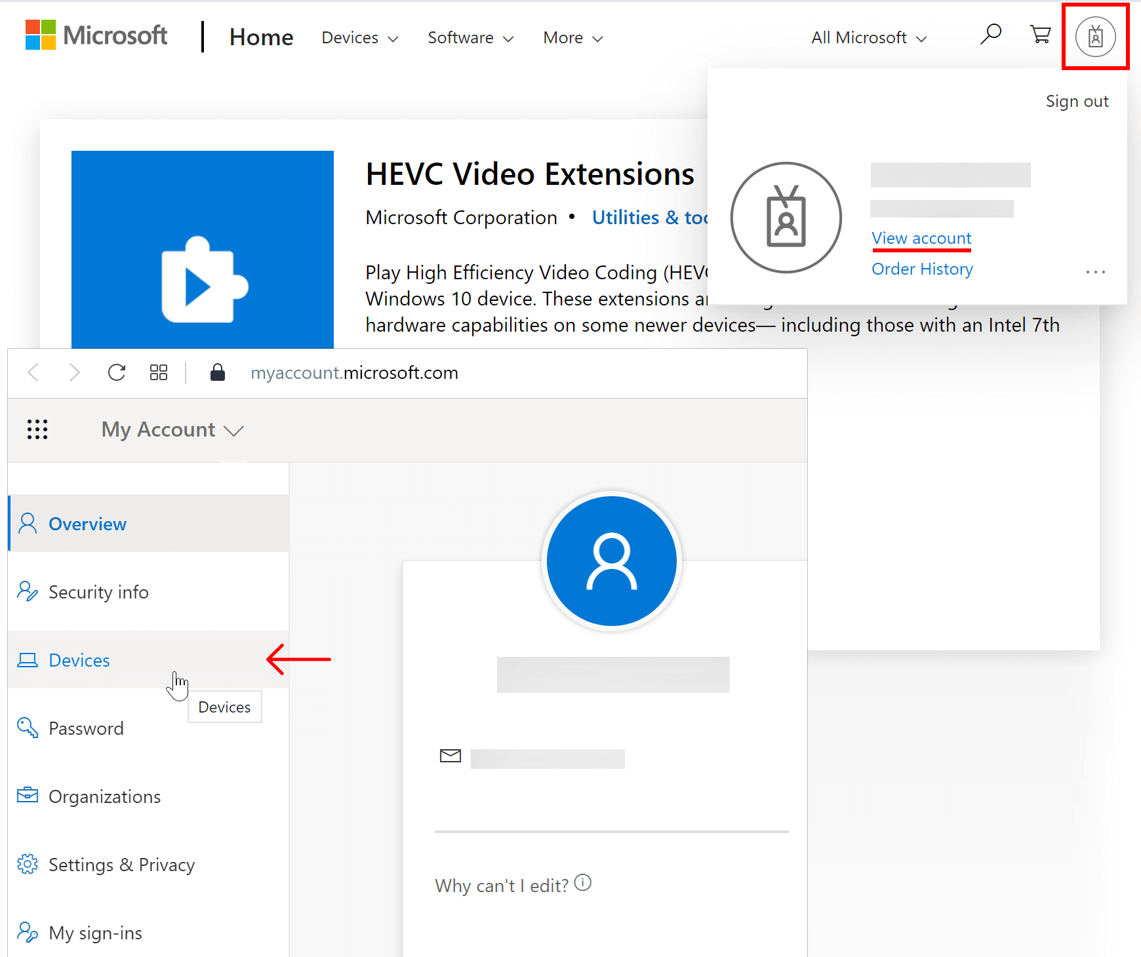The width and height of the screenshot is (1141, 957).
Task: Click Sign out in account flyout
Action: coord(1077,101)
